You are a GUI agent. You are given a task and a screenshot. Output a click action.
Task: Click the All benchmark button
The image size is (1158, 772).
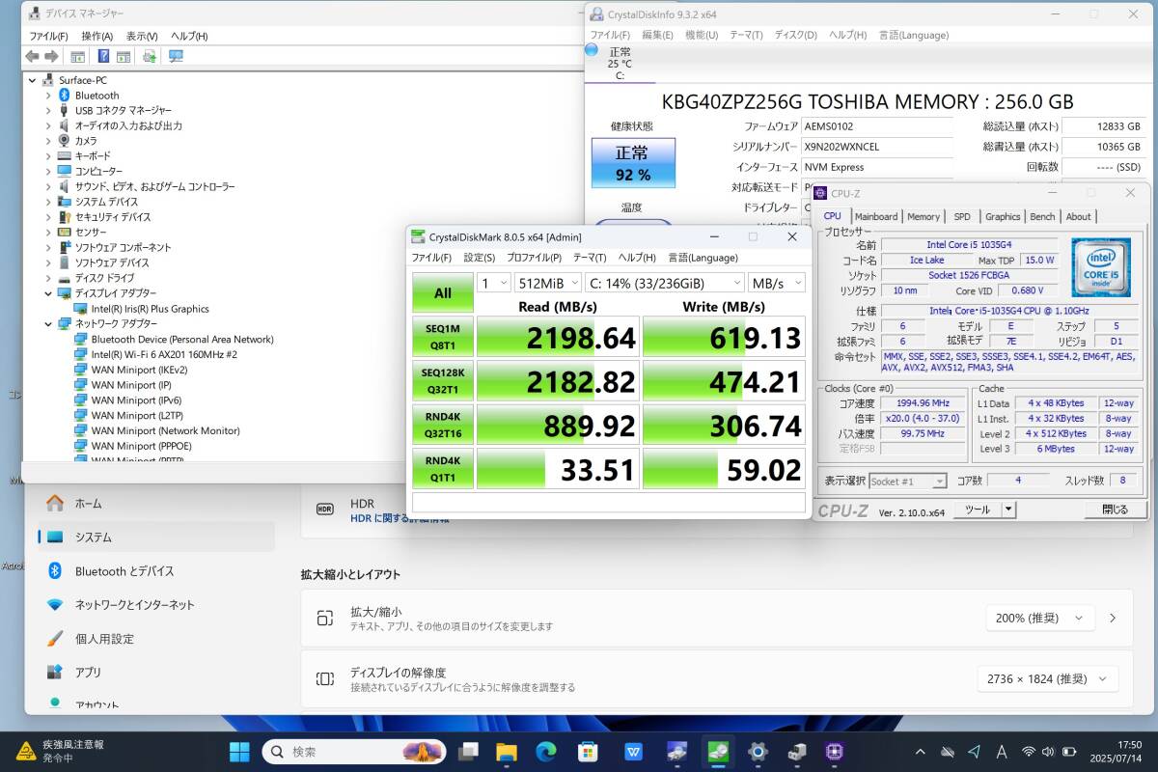pos(442,293)
